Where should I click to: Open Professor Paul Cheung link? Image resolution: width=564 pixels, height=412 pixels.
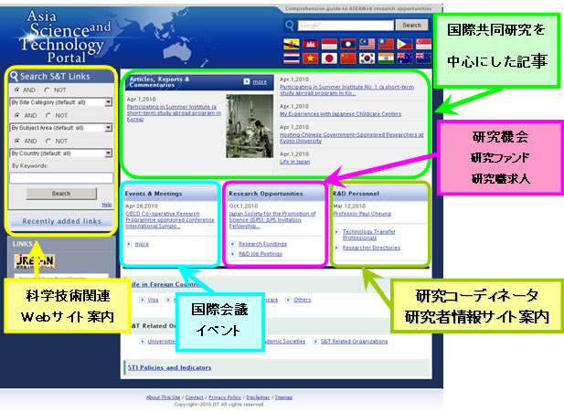tap(362, 214)
